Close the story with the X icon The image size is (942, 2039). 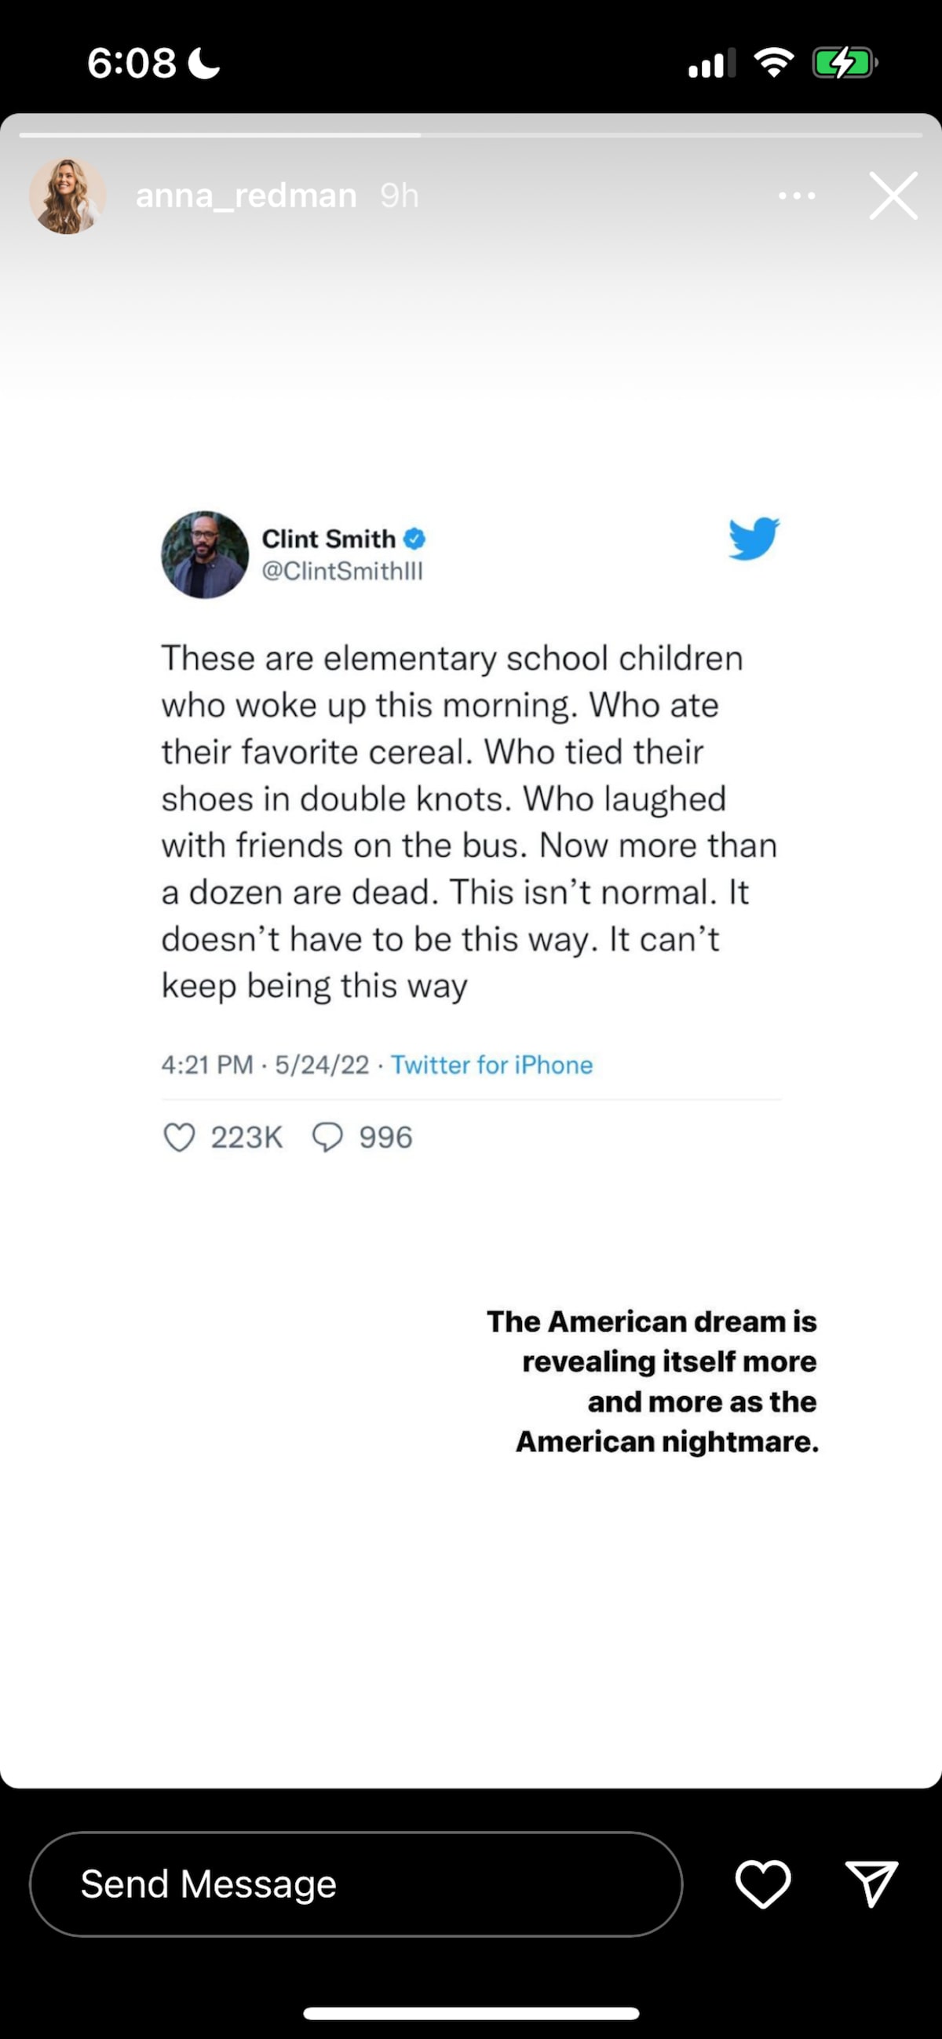pyautogui.click(x=893, y=195)
